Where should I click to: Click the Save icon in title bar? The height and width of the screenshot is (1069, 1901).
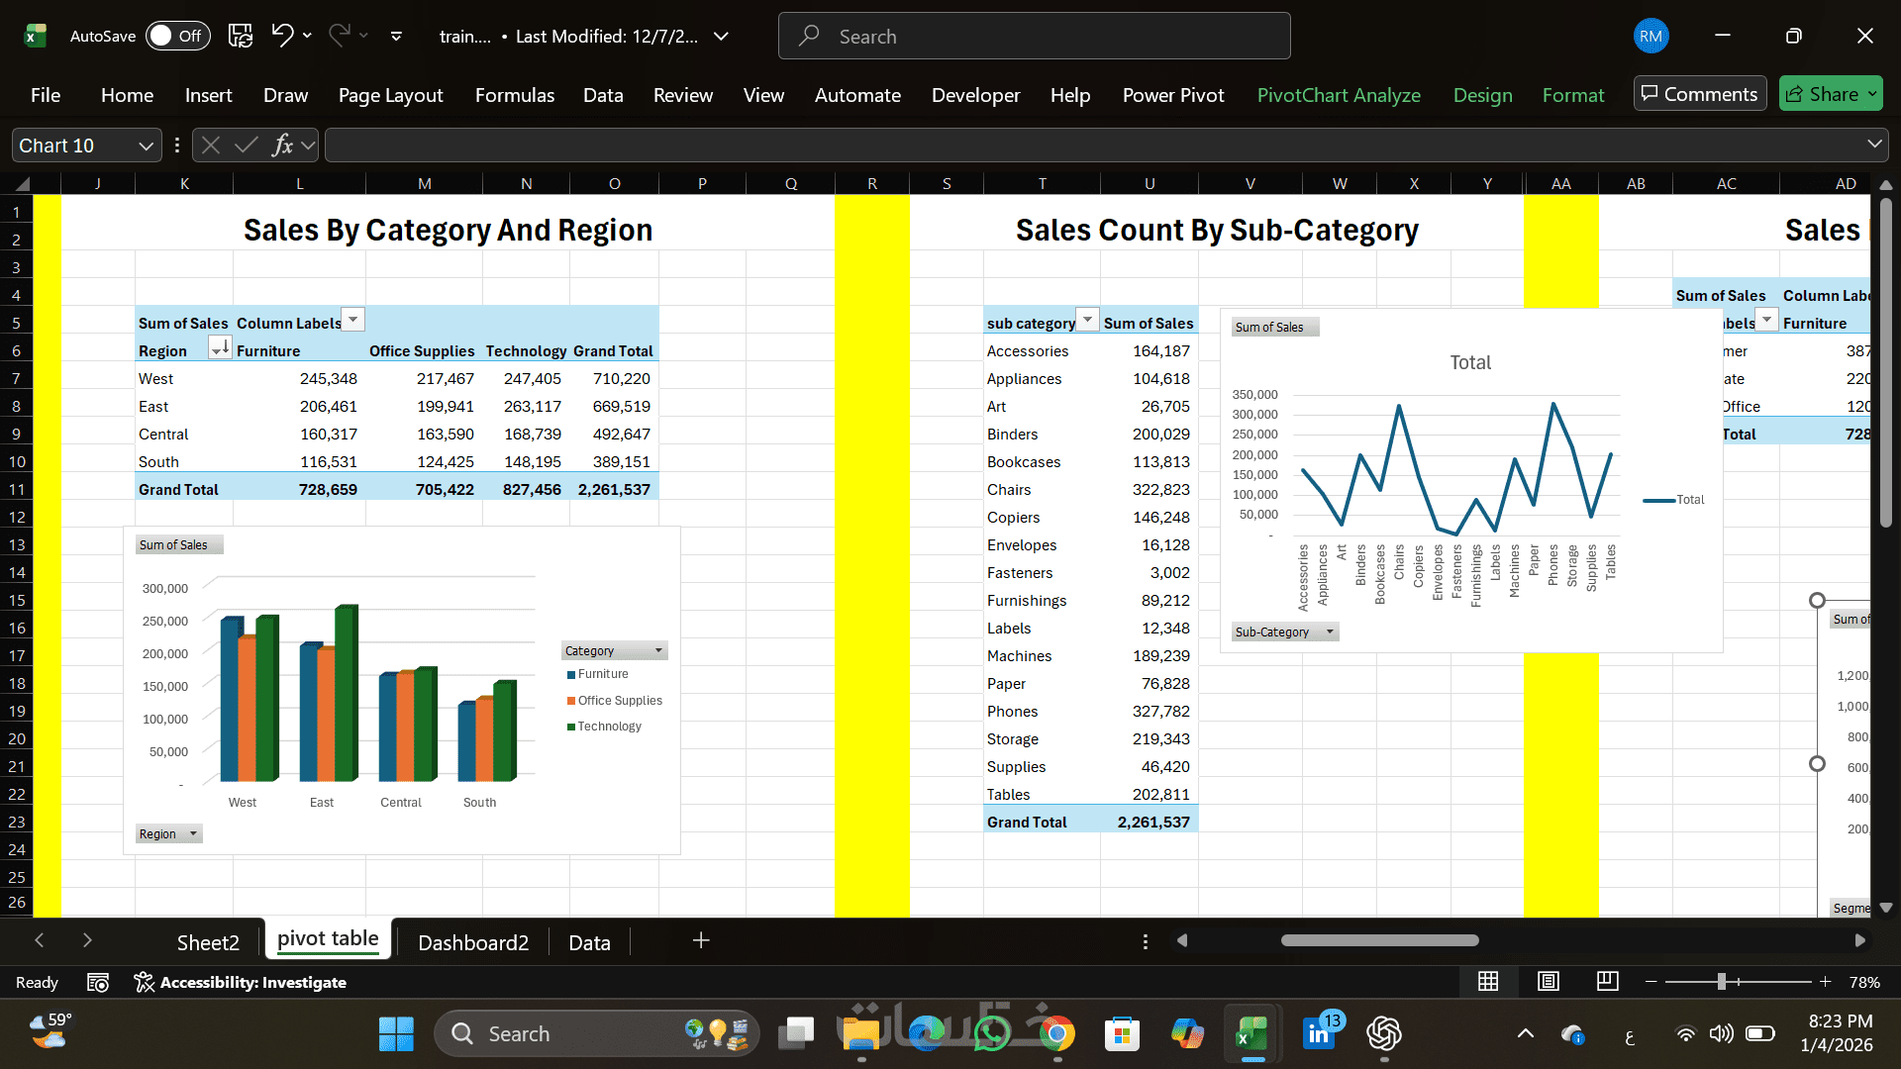point(240,36)
